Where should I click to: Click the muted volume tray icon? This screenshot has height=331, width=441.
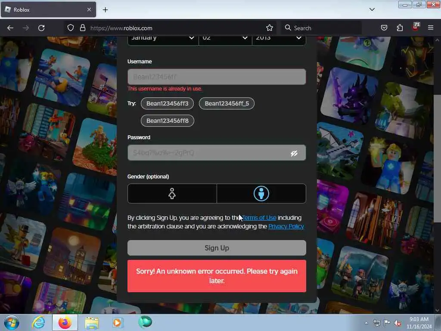coord(398,323)
